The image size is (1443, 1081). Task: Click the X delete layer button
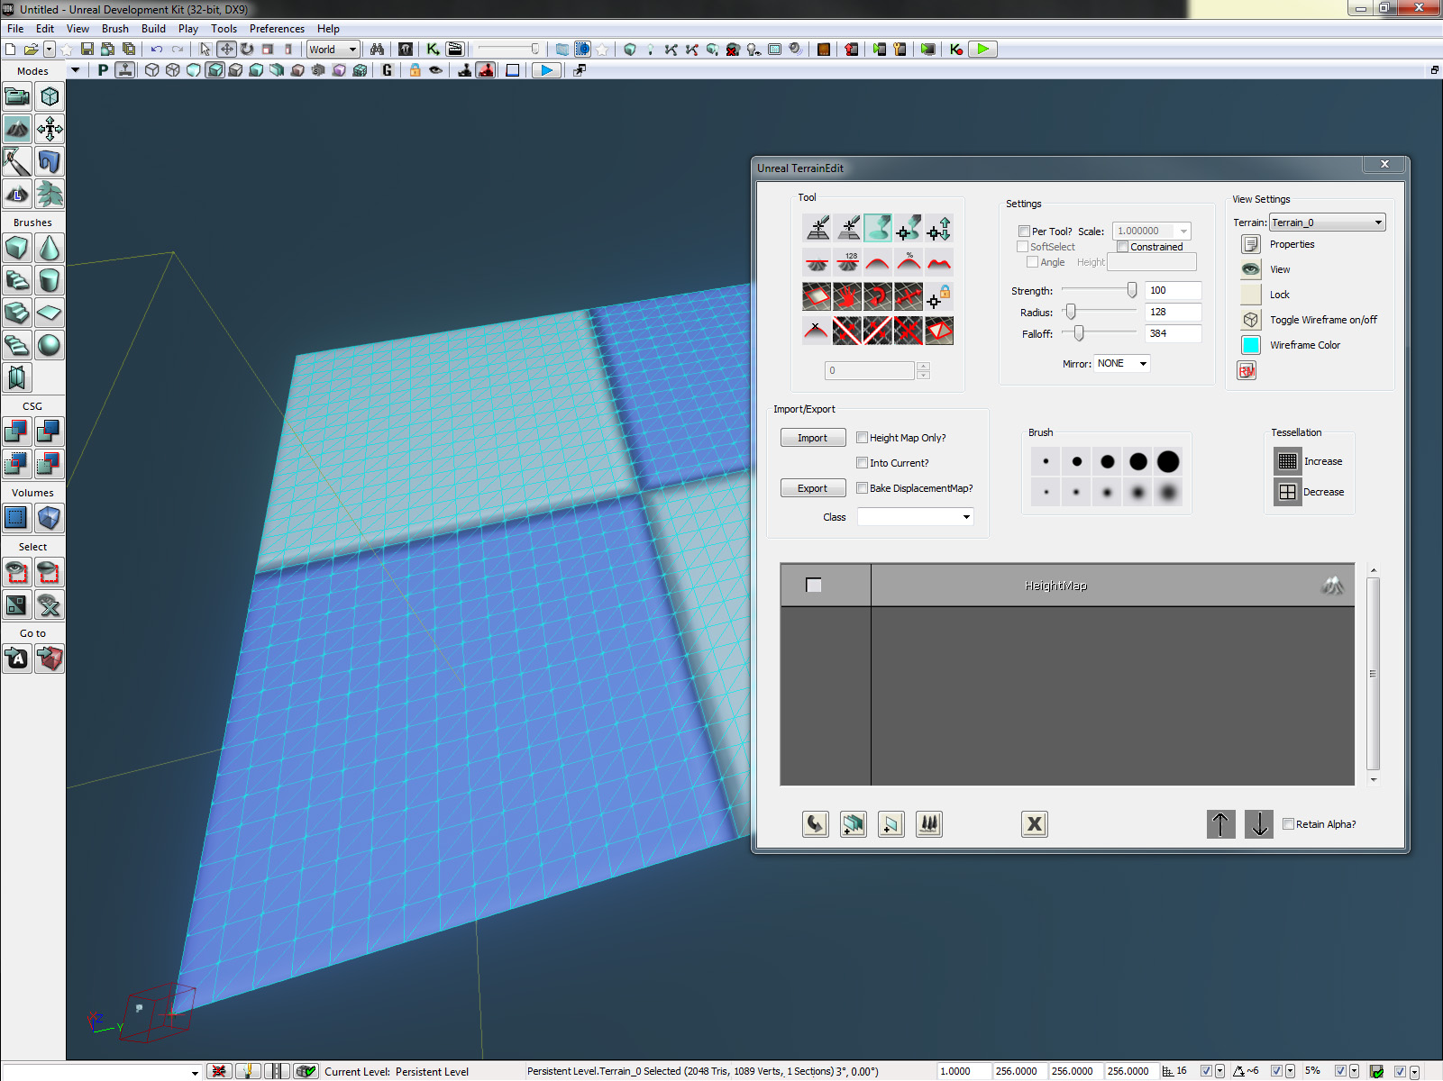[x=1035, y=824]
